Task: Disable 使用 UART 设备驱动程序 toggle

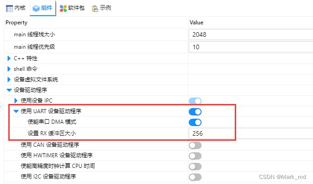Action: point(195,111)
